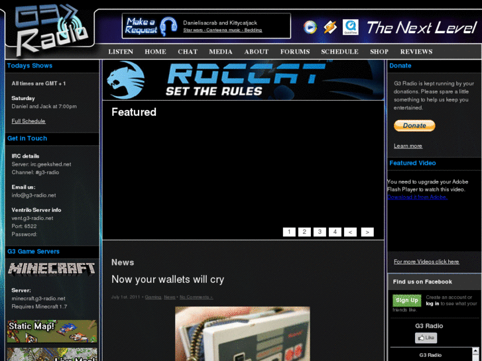
Task: Click the Channel: #g3-radio text
Action: [x=35, y=172]
